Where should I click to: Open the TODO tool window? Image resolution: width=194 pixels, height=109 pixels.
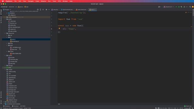click(x=23, y=106)
